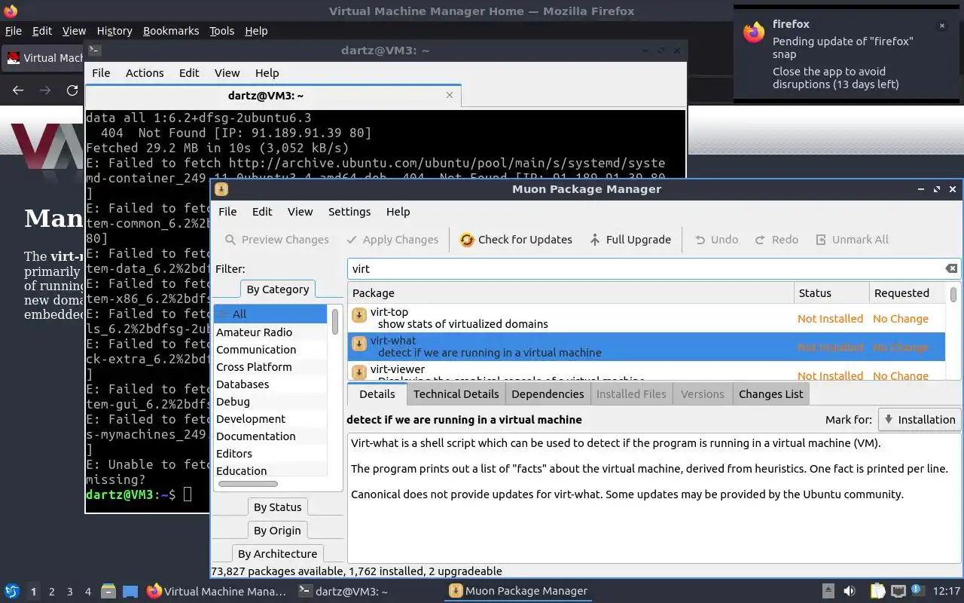Viewport: 964px width, 603px height.
Task: Click the virt-viewer package status icon
Action: (359, 372)
